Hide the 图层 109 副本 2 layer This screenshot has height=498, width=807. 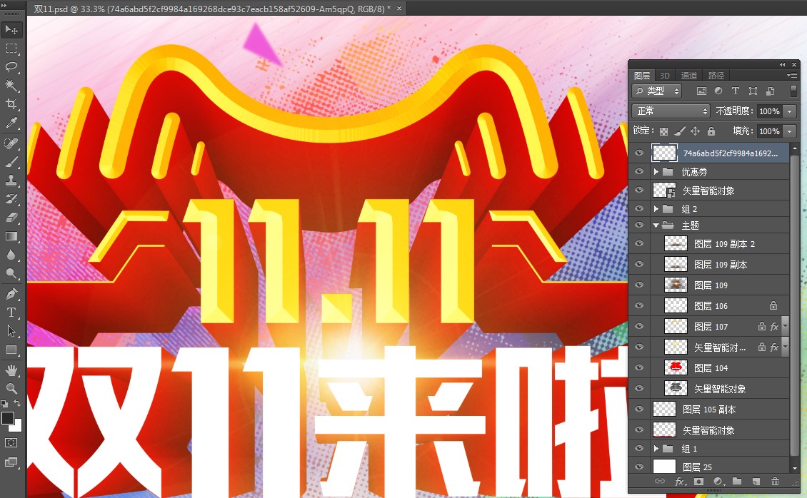[639, 243]
